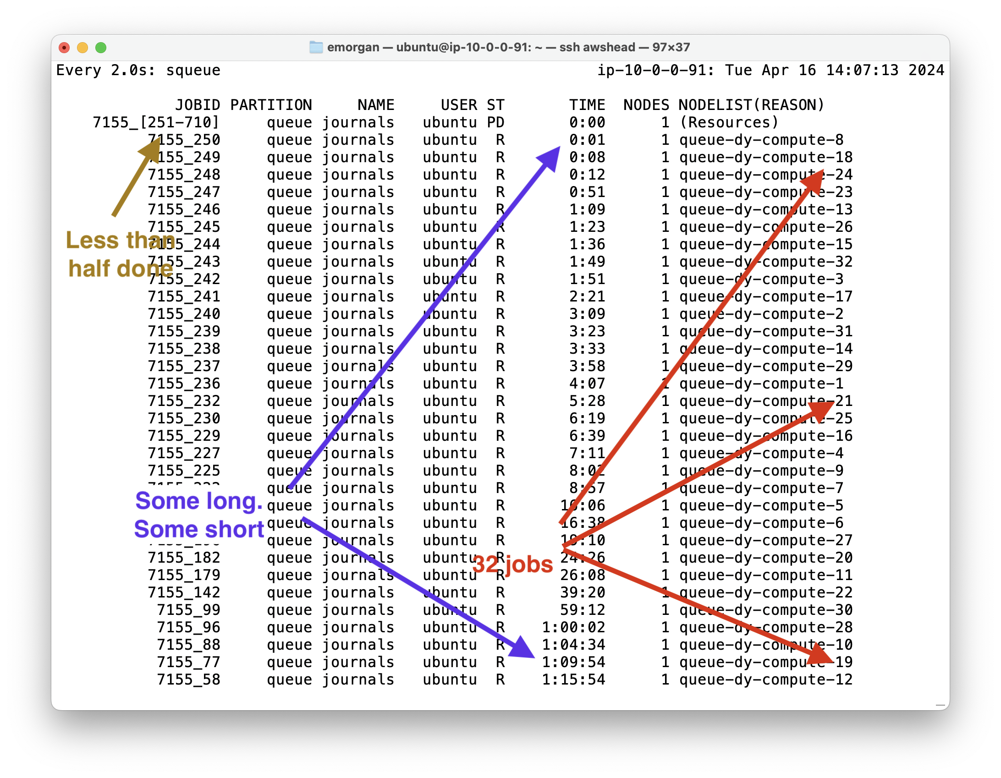Click pending job 7155_[251-710]
This screenshot has width=1001, height=778.
(156, 122)
